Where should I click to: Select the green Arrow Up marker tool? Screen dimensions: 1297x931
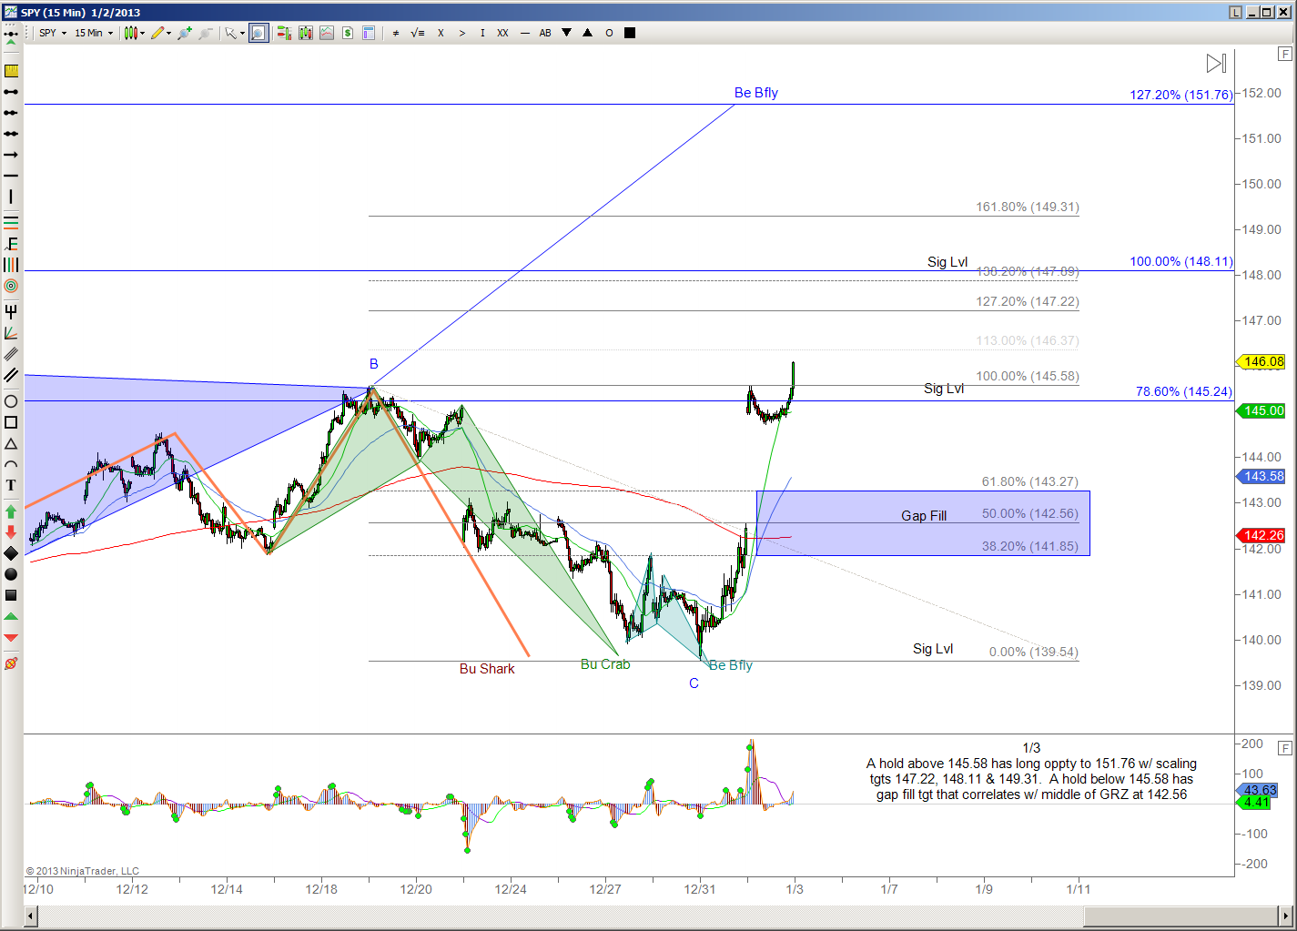(x=11, y=511)
